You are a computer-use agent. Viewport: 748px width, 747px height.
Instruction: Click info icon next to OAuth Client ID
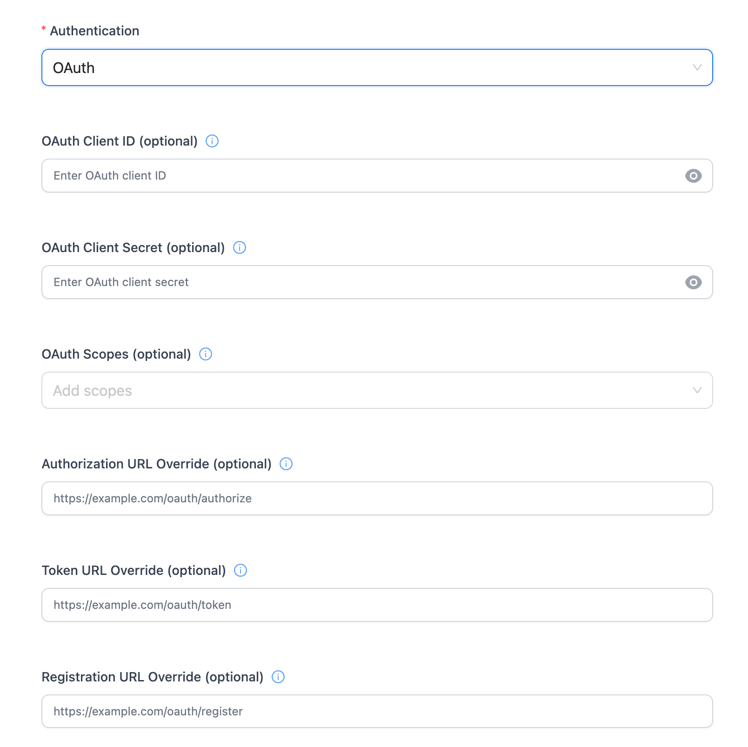click(x=212, y=141)
